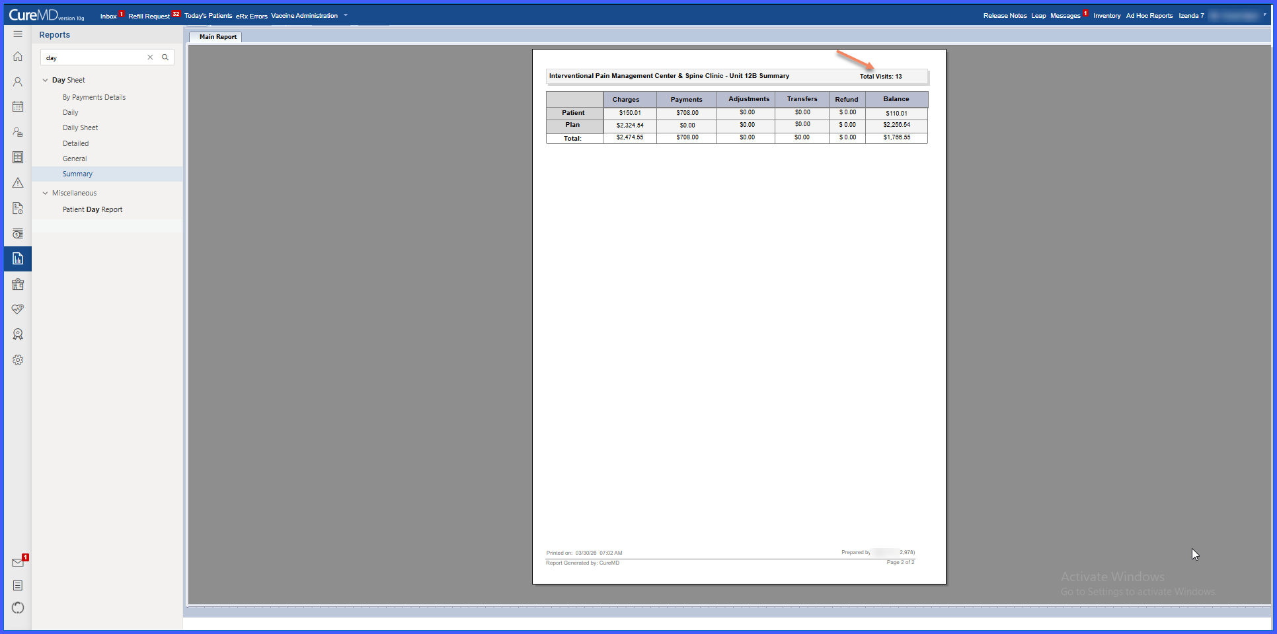Open the Patient module icon
1277x634 pixels.
point(18,82)
